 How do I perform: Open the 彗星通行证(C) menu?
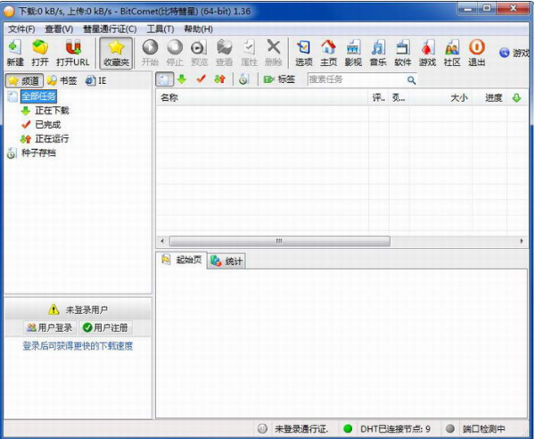[x=110, y=29]
